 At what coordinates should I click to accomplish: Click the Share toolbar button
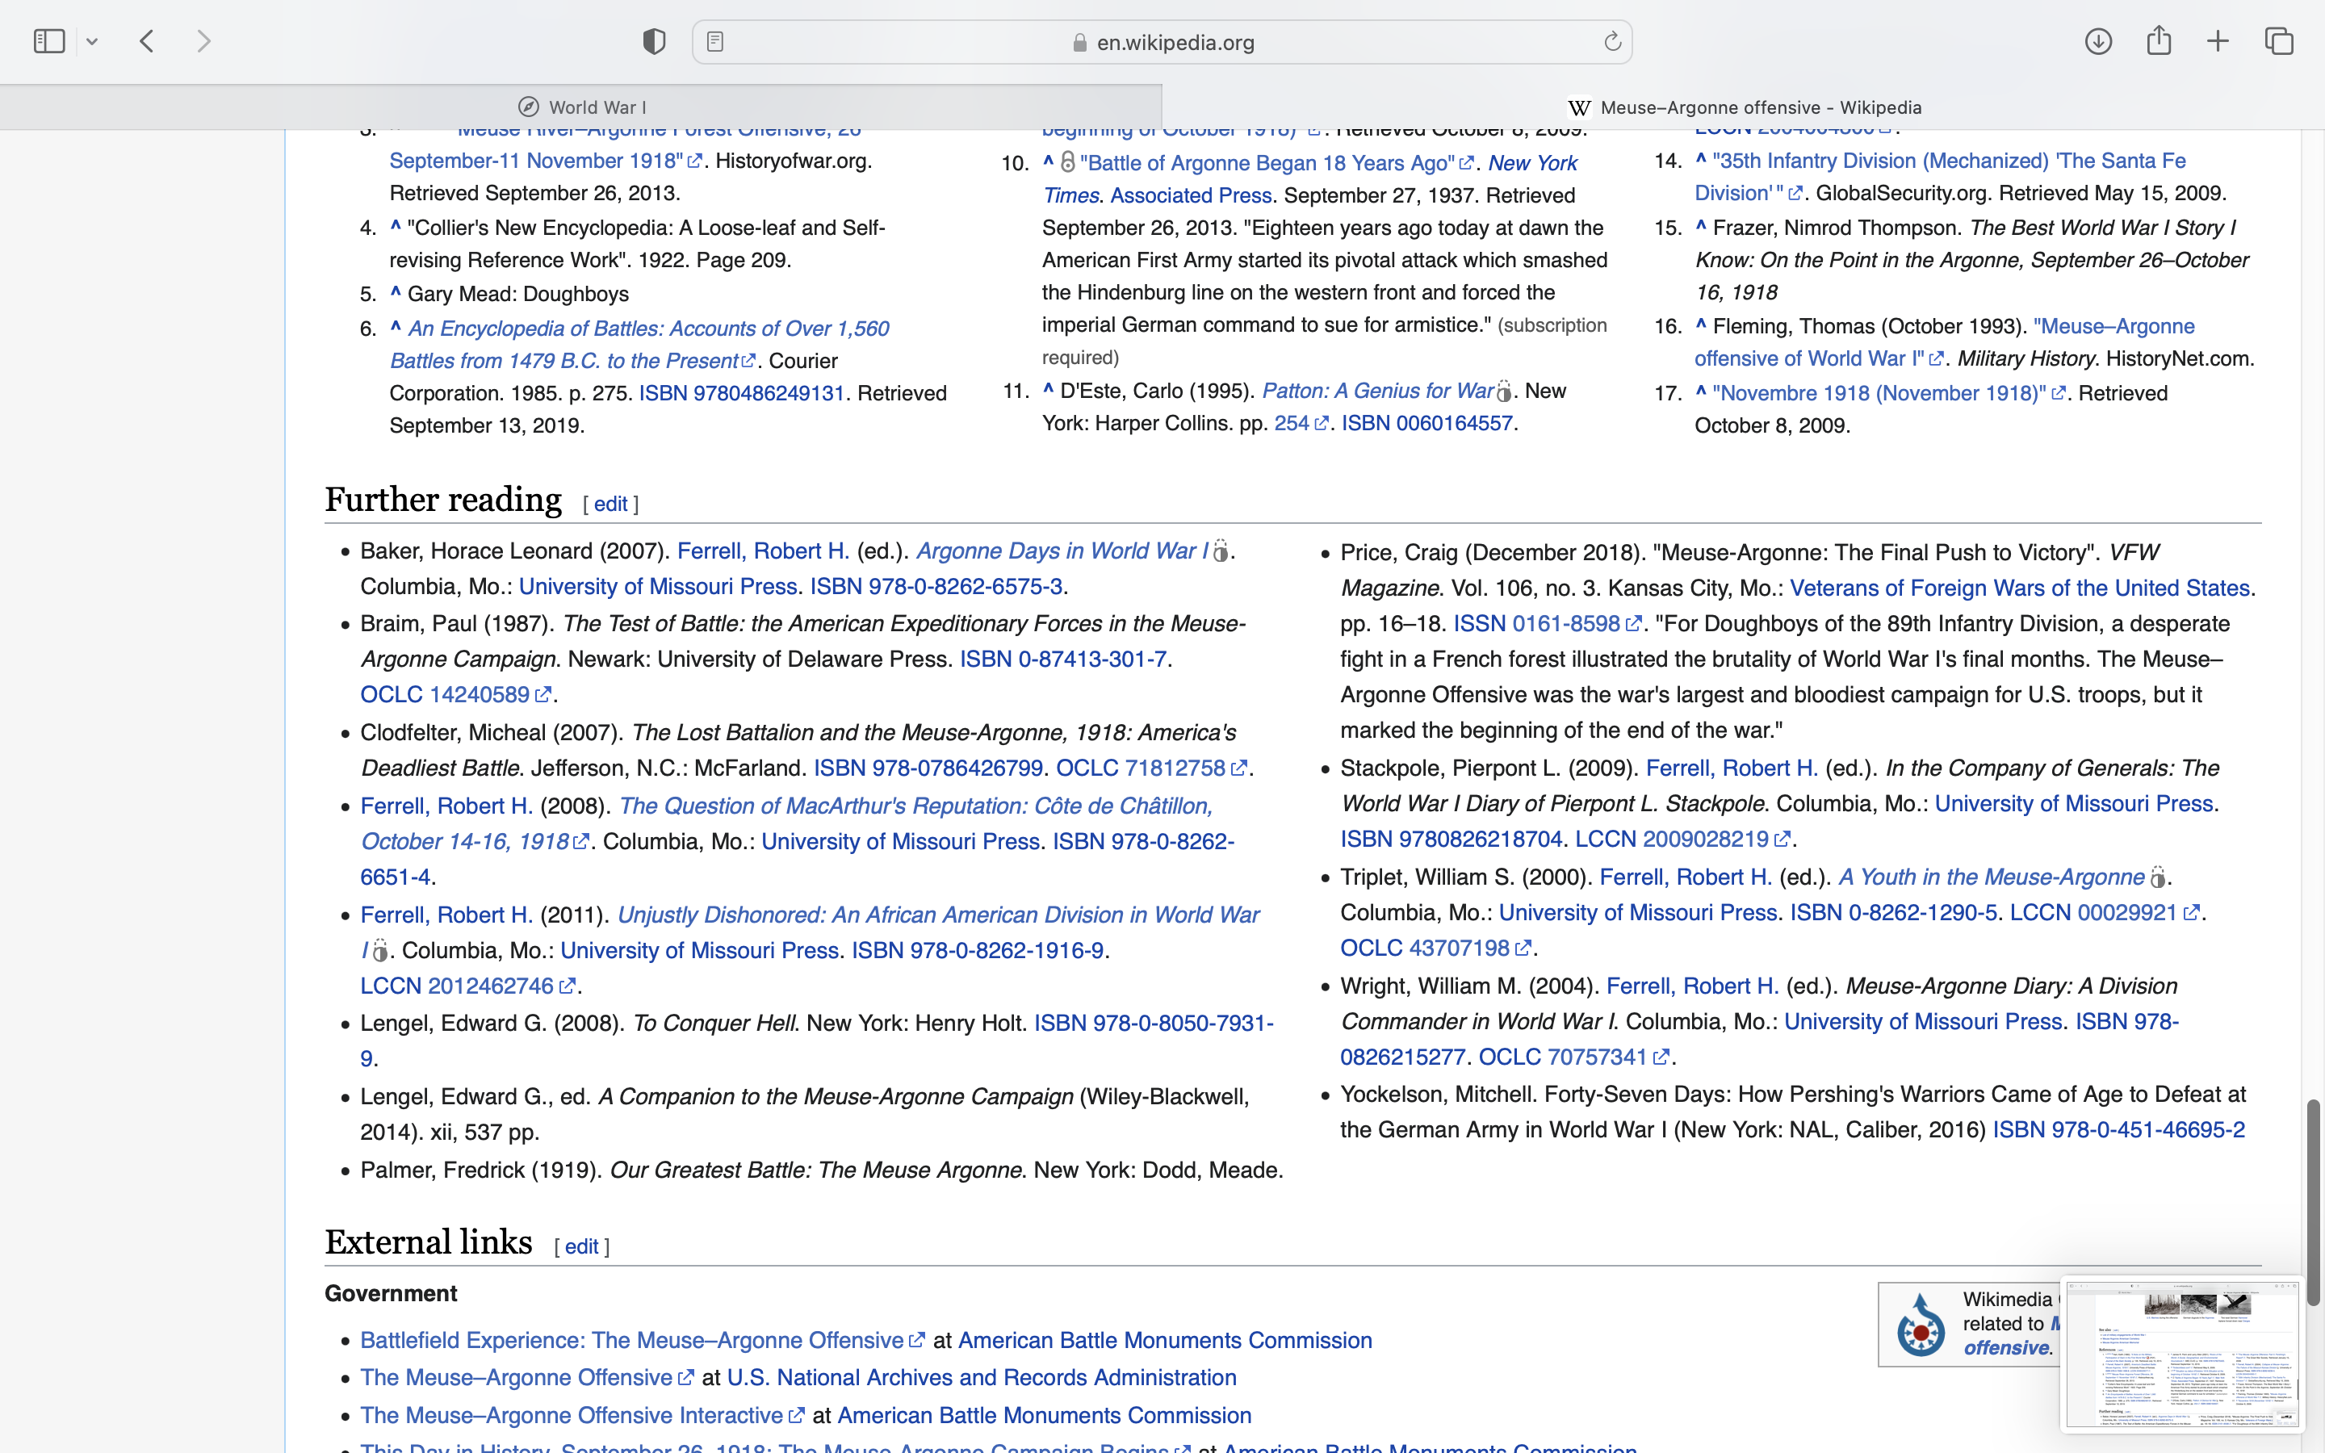tap(2159, 41)
